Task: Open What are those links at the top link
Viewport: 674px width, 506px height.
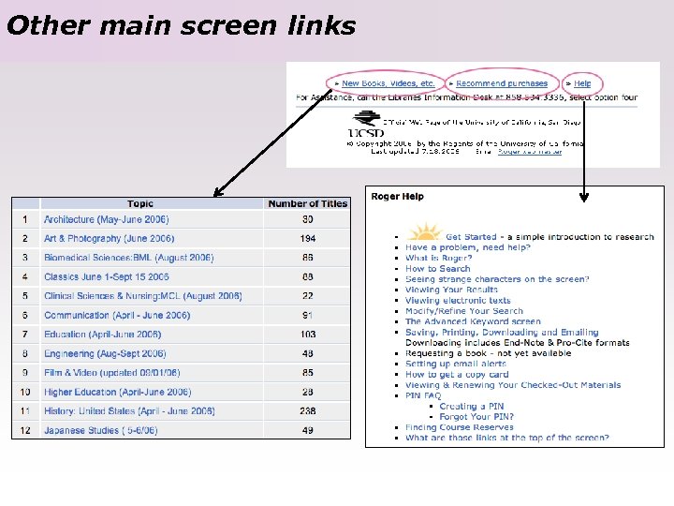Action: coord(507,438)
